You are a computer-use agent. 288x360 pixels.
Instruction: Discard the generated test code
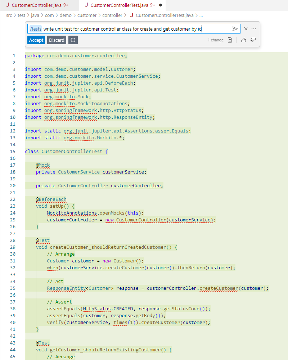coord(57,40)
